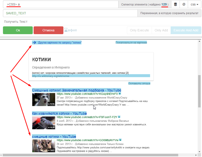
Task: Click the @ symbol button
Action: coord(184,4)
